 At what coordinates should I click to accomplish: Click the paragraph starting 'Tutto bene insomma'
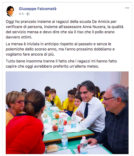click(61, 64)
